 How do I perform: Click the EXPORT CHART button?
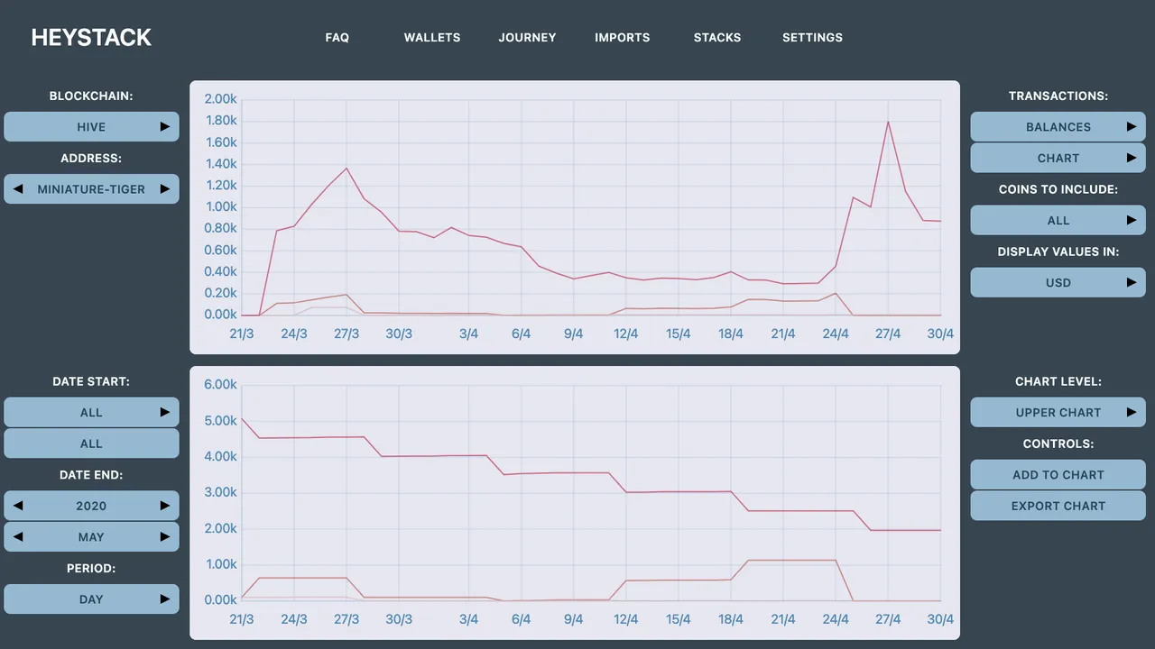tap(1058, 506)
